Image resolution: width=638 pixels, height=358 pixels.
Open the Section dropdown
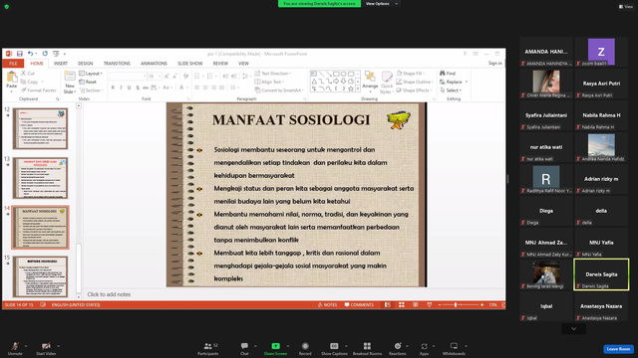(x=91, y=90)
